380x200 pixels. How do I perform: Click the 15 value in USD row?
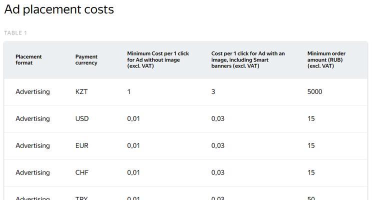(311, 118)
